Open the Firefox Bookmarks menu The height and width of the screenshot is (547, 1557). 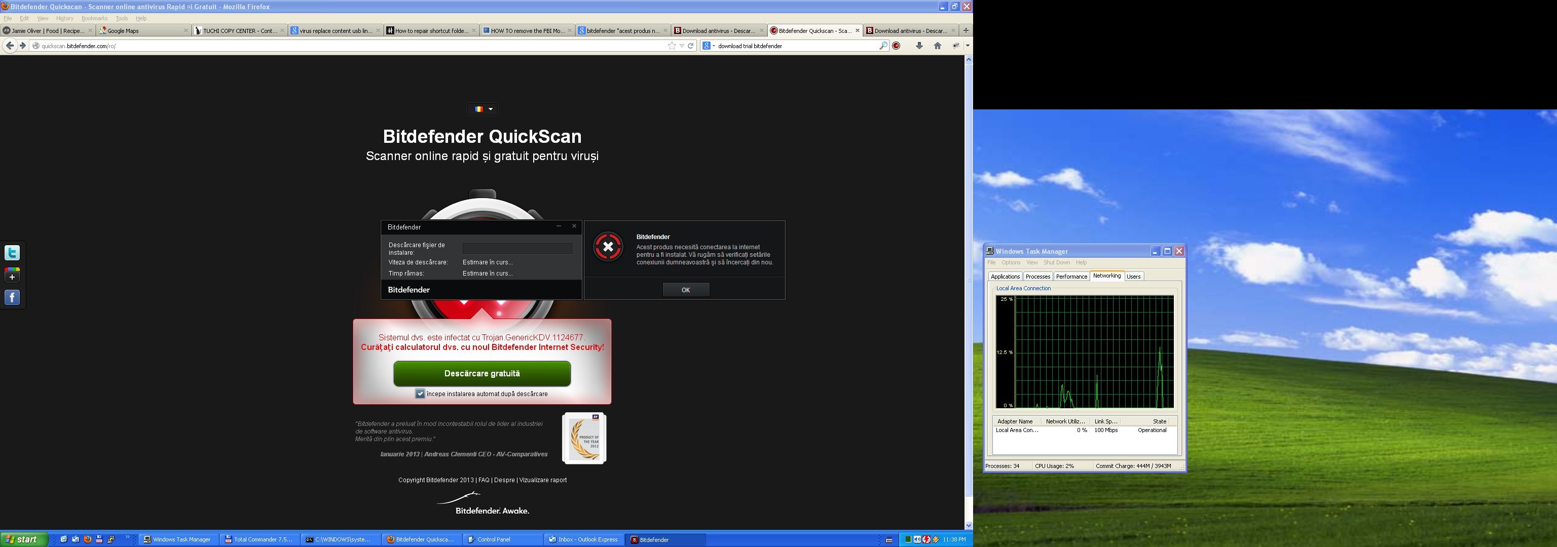click(x=94, y=18)
